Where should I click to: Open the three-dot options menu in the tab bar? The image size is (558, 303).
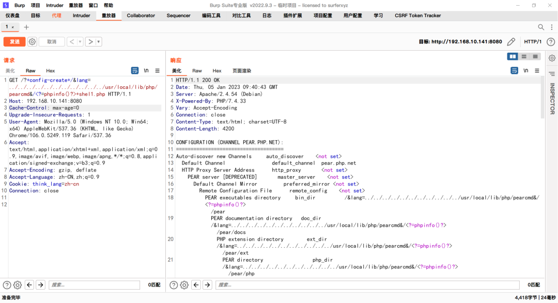click(x=552, y=27)
